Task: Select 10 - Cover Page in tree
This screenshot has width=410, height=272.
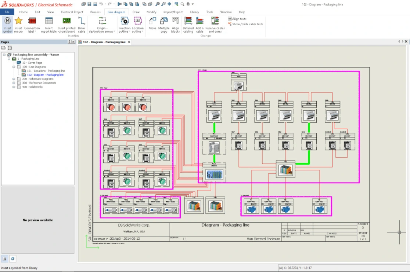Action: point(32,63)
